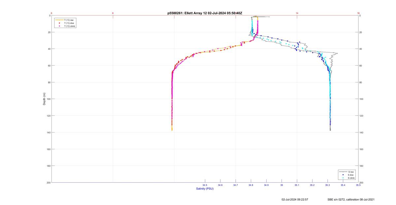Click red temperature tick label 16
This screenshot has width=396, height=205.
click(x=358, y=13)
